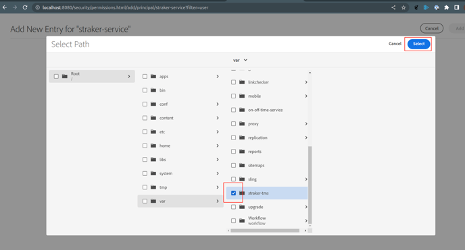
Task: Select the sitemaps folder row text
Action: click(x=256, y=166)
